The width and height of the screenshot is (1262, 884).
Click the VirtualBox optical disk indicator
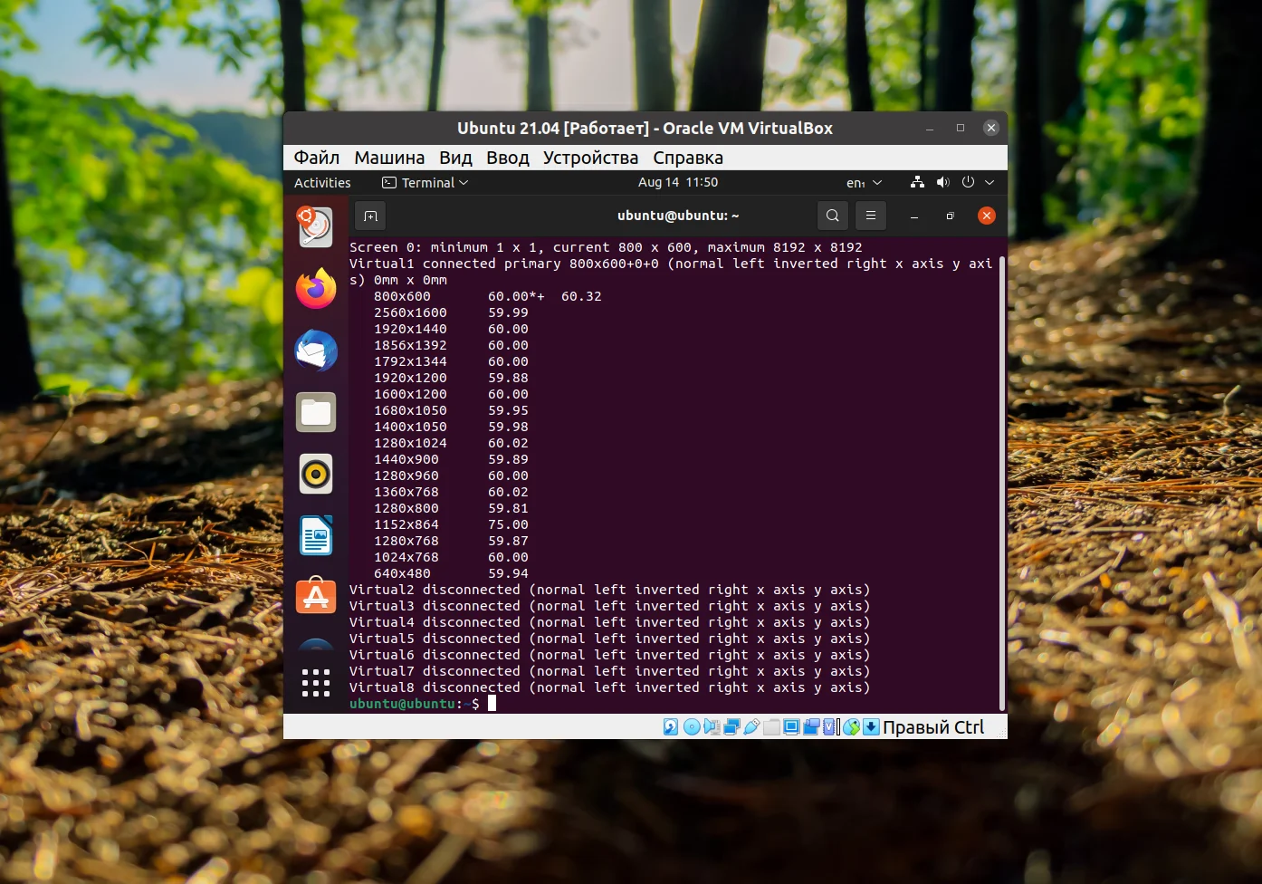[692, 726]
